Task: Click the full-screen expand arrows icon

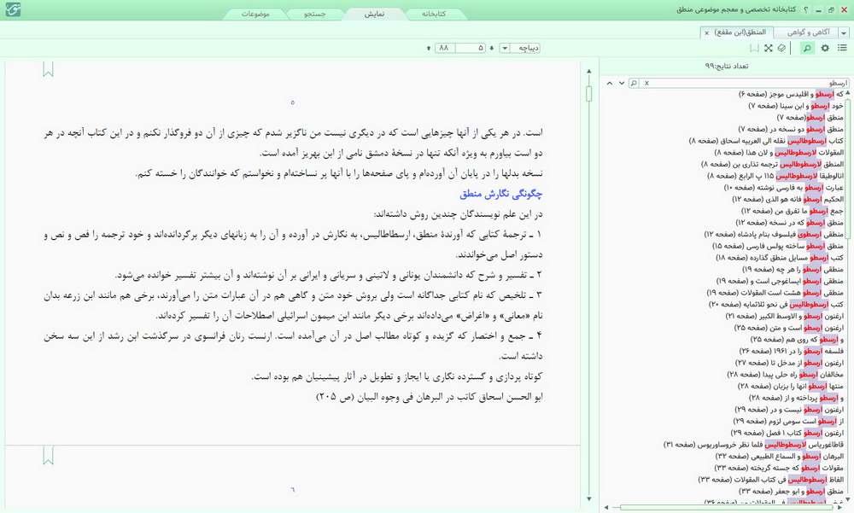Action: point(768,48)
